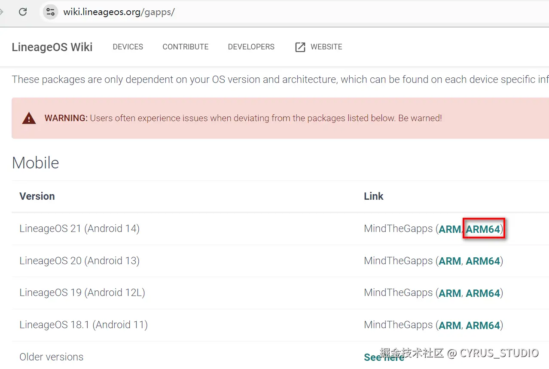Download ARM64 package for LineageOS 21

(x=483, y=229)
